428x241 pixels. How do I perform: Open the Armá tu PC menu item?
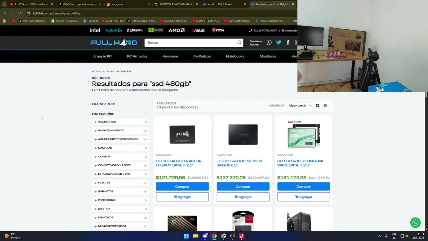102,56
